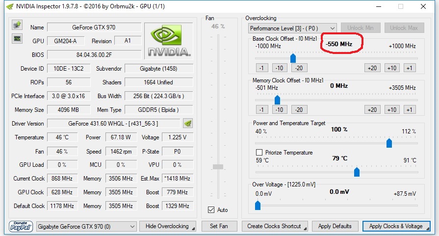Click the Base Clock Offset slider thumb
Image resolution: width=439 pixels, height=236 pixels.
[x=293, y=58]
